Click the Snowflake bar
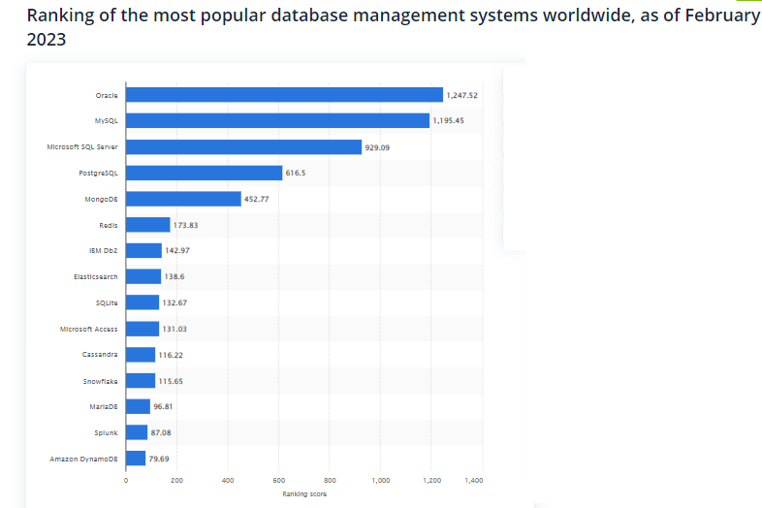The image size is (762, 508). 141,381
